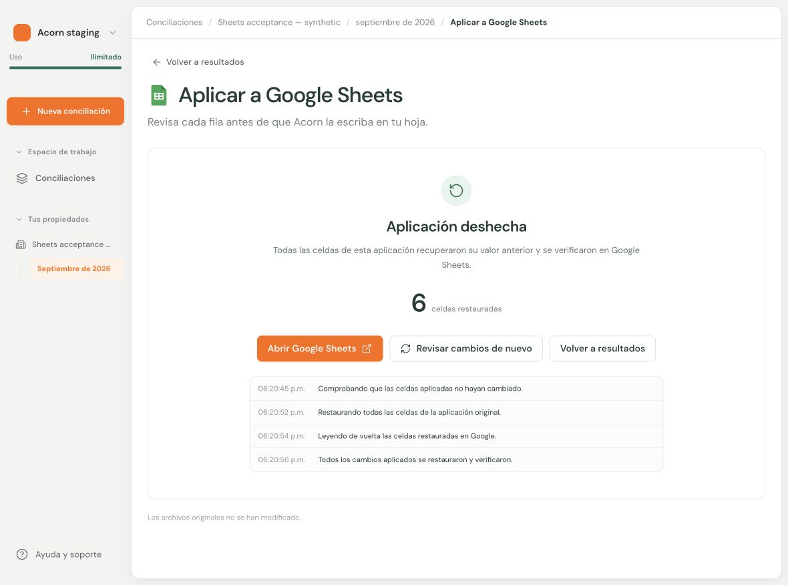The width and height of the screenshot is (788, 585).
Task: Click the green Google Sheets icon
Action: tap(159, 95)
